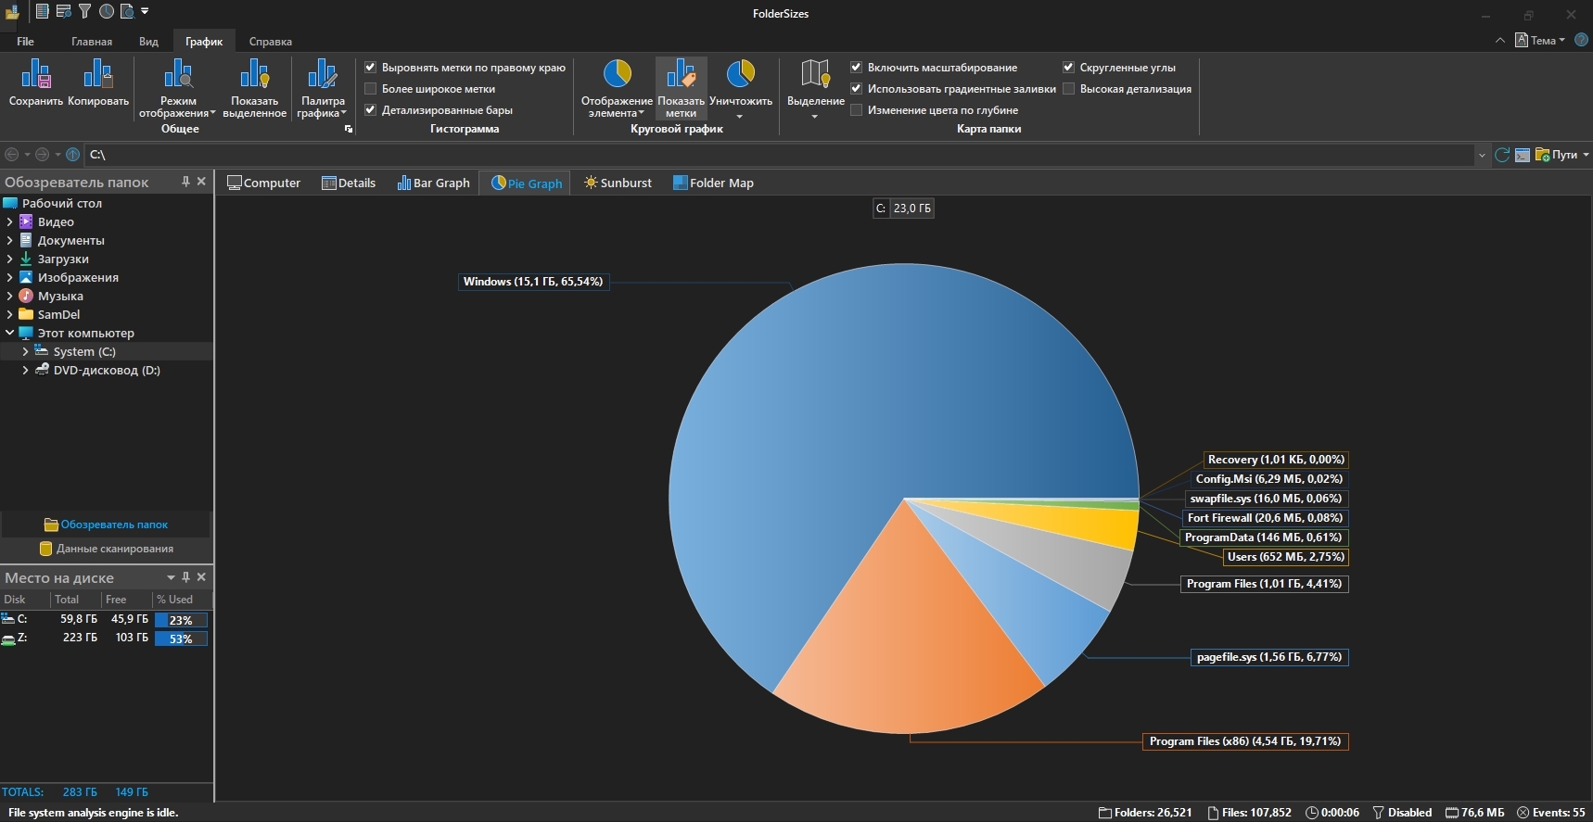Click the refresh icon beside the address bar
The height and width of the screenshot is (822, 1593).
pos(1502,155)
